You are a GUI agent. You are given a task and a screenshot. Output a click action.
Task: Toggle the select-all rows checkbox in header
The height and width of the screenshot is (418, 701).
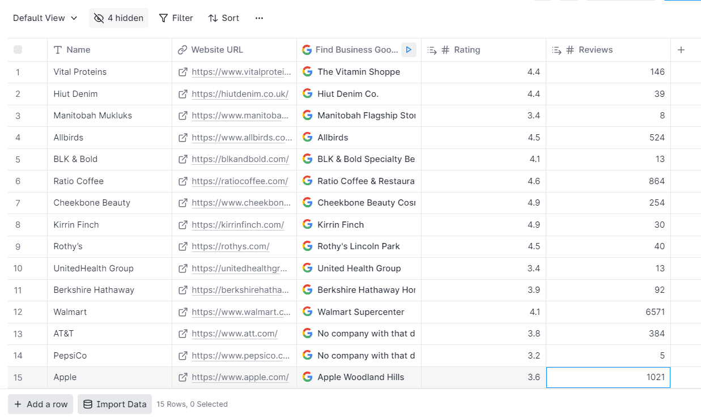18,50
